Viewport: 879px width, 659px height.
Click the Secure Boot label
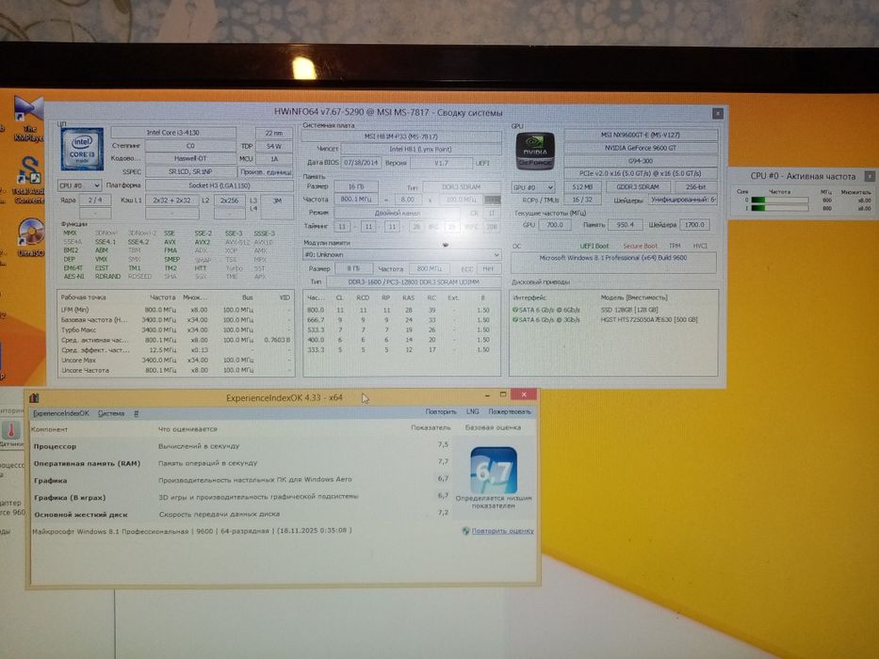click(641, 246)
